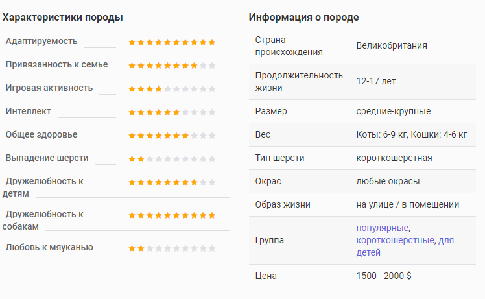Click the second star in Выпадение шерсти rating
The image size is (485, 299).
pos(141,159)
